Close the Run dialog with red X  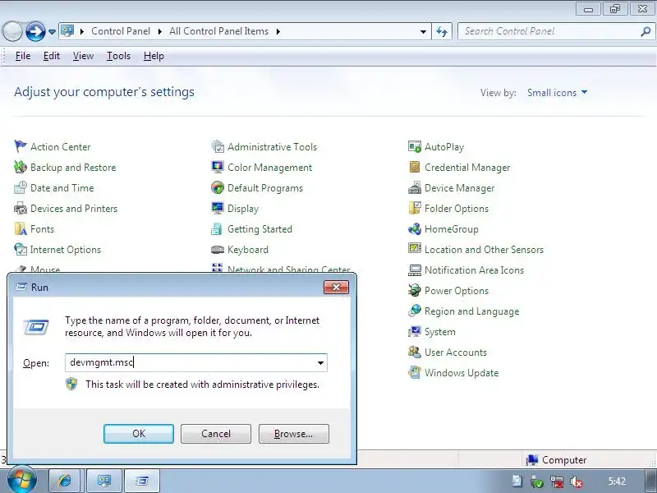tap(336, 287)
